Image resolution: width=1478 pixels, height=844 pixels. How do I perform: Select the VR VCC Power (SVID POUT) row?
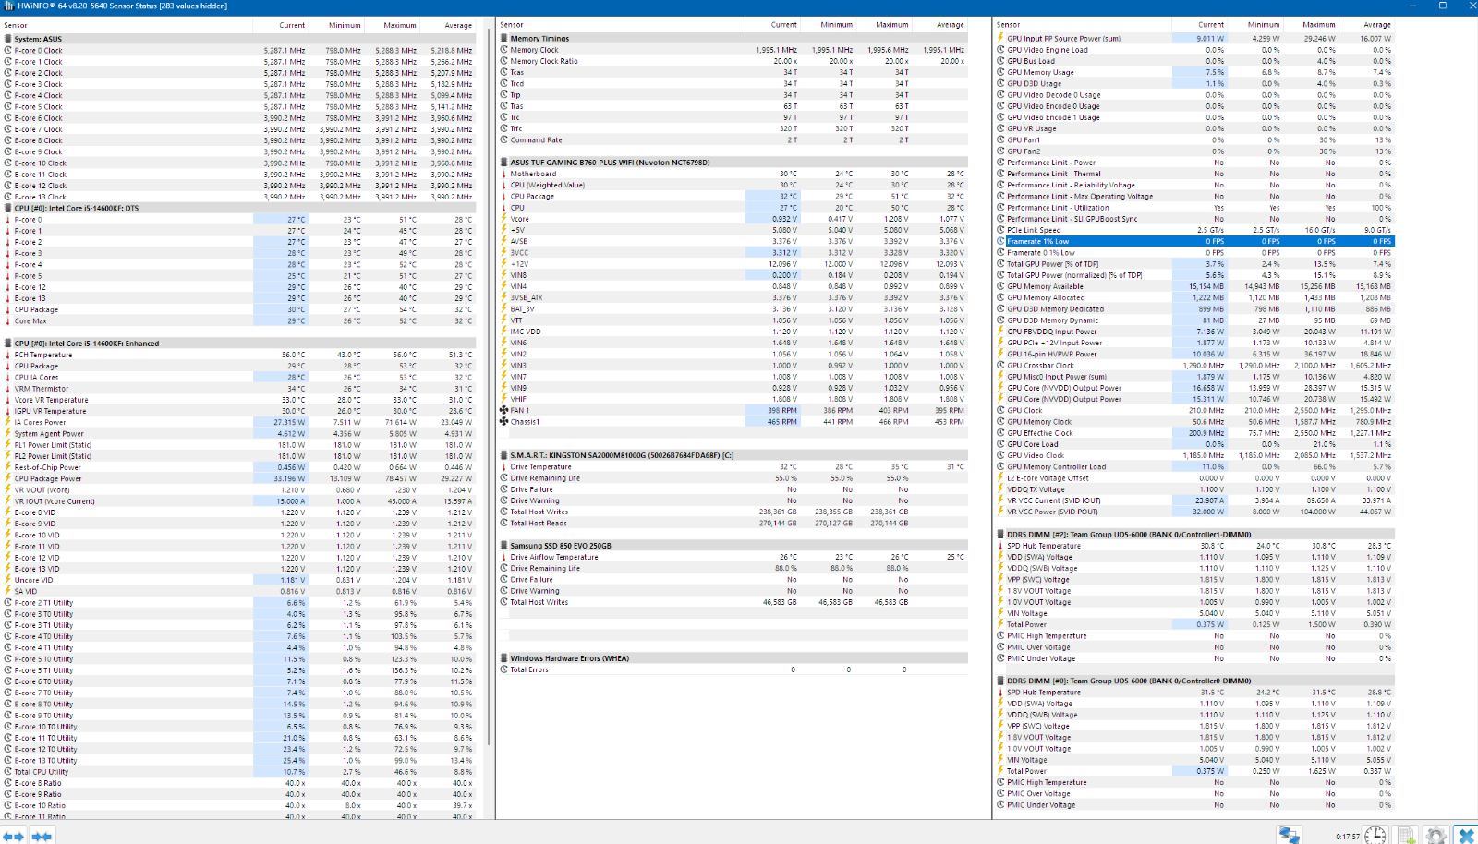[1194, 512]
